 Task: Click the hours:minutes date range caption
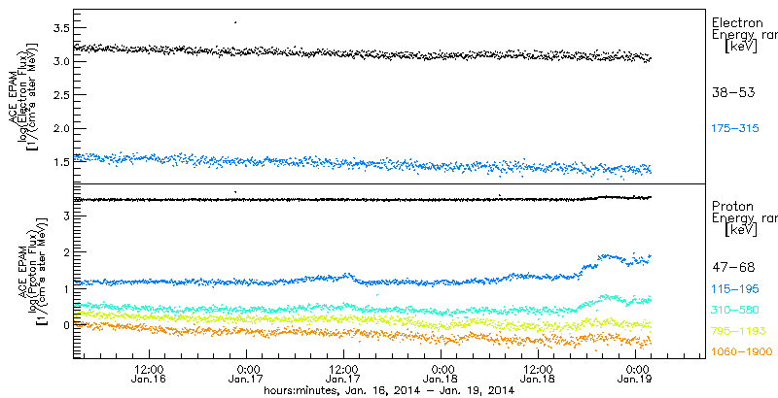click(388, 390)
